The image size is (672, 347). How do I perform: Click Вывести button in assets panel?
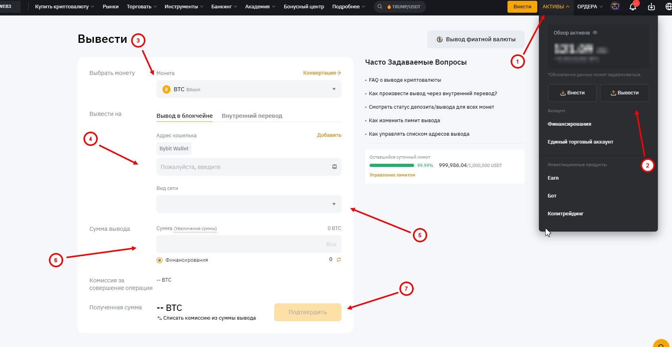(x=624, y=93)
